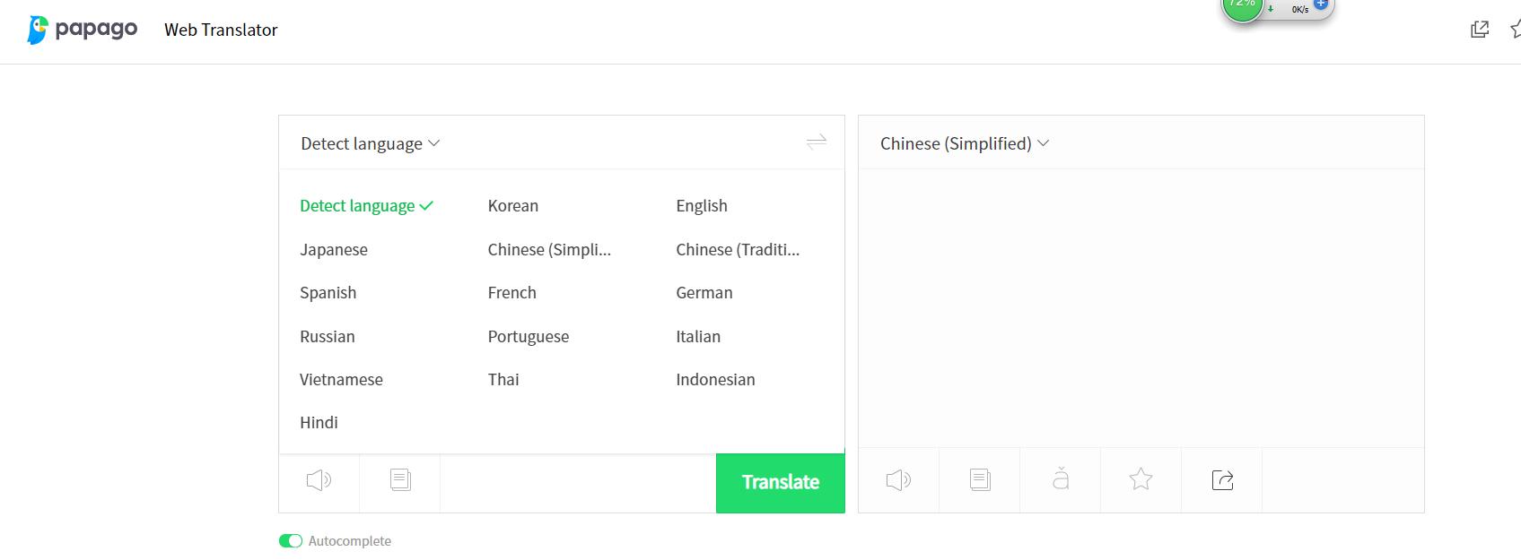Open page in new window icon
Viewport: 1521px width, 560px height.
click(x=1480, y=30)
